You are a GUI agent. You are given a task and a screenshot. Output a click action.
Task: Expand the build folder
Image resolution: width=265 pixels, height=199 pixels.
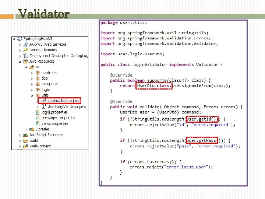[x=20, y=141]
